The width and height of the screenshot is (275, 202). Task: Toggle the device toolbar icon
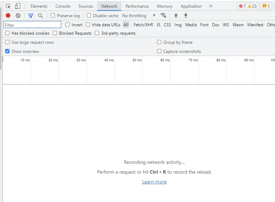17,6
